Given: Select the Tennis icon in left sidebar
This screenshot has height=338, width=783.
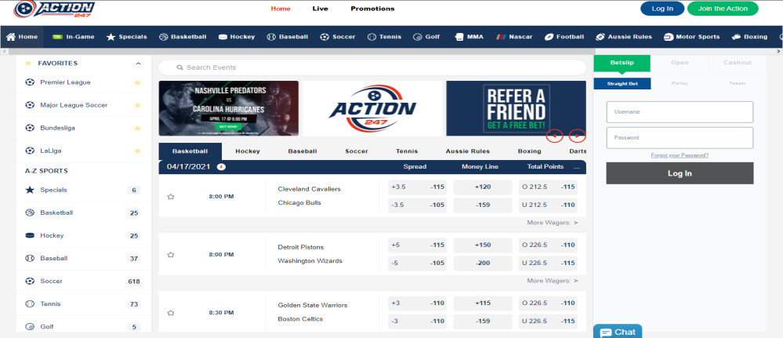Looking at the screenshot, I should pyautogui.click(x=30, y=303).
